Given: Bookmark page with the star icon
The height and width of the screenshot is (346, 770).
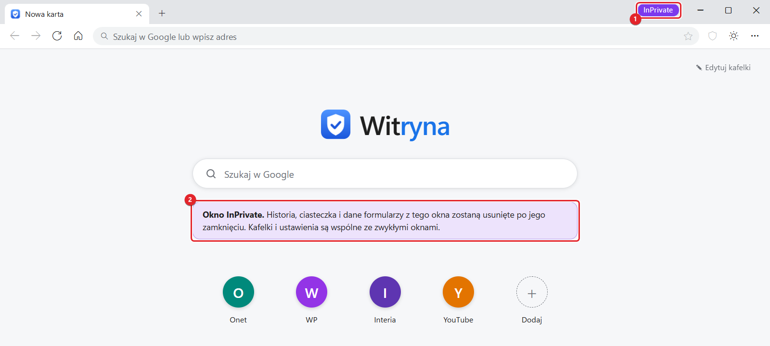Looking at the screenshot, I should [x=688, y=36].
